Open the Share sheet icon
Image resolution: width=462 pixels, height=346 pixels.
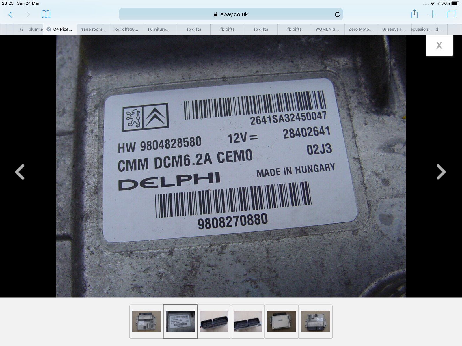pos(414,14)
